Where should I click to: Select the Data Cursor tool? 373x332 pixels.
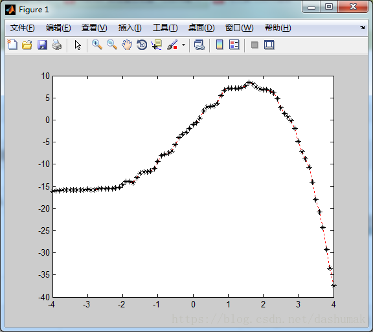(157, 45)
